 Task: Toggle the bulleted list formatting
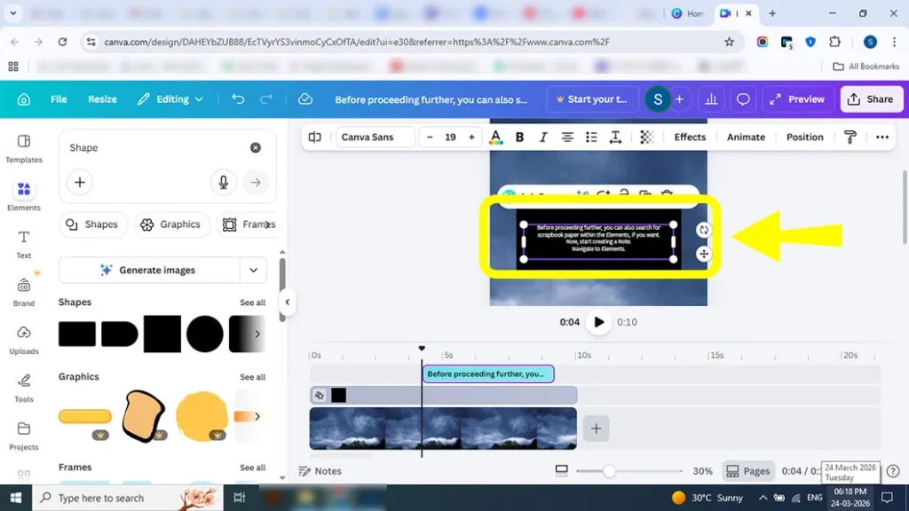click(x=591, y=137)
